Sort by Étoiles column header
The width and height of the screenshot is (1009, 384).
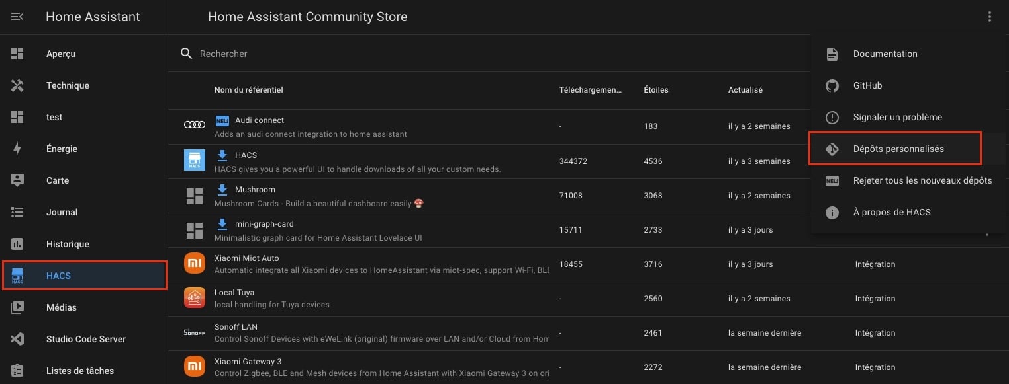(656, 90)
